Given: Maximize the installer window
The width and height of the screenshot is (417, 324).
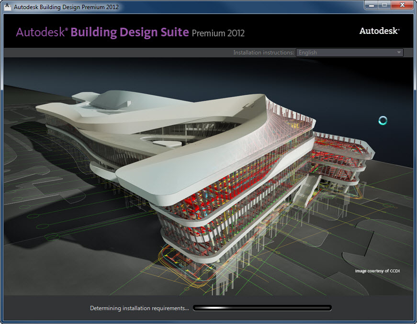Looking at the screenshot, I should click(x=384, y=5).
